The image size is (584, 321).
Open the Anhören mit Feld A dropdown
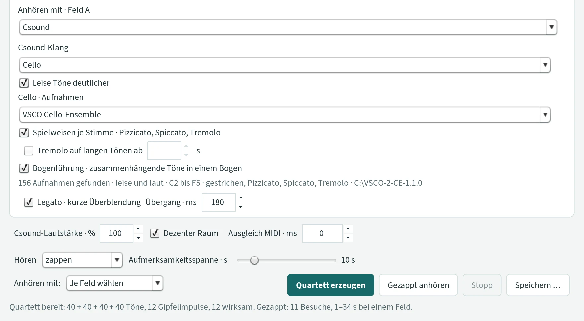point(288,27)
